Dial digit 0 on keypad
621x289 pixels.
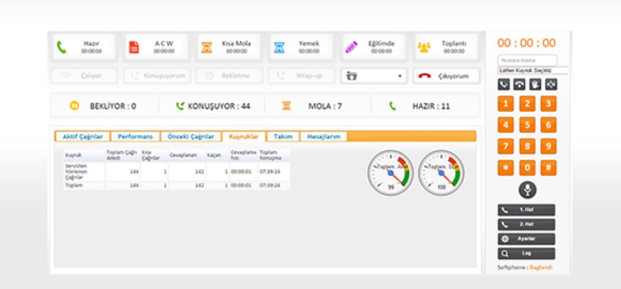[x=527, y=168]
